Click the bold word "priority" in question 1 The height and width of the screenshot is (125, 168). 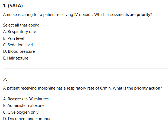[x=143, y=15]
